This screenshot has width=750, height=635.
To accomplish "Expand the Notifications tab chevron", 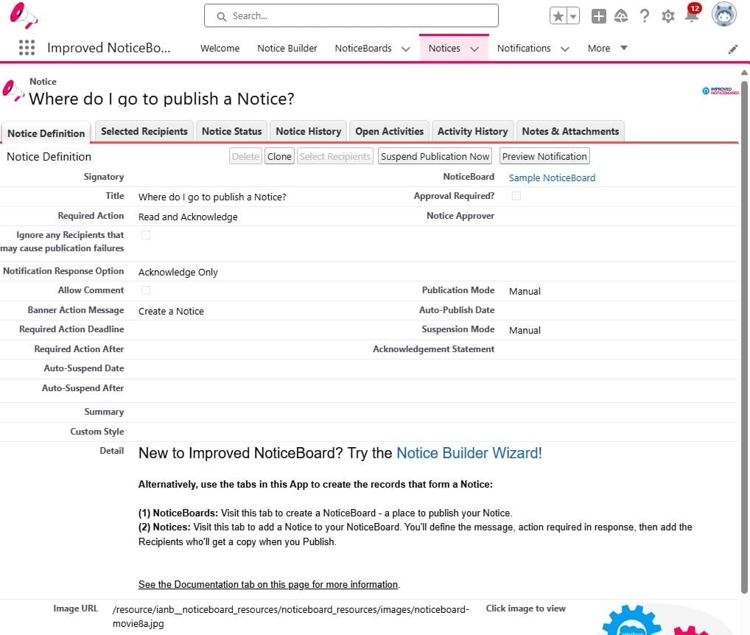I will pos(565,49).
